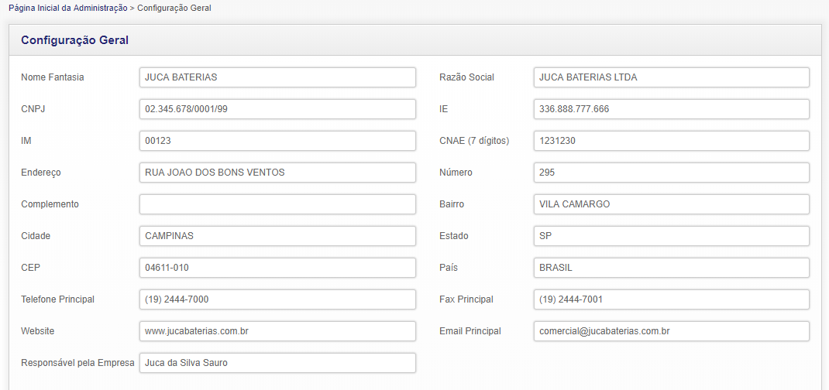Click the Bairro field showing VILA CAMARGO

tap(671, 204)
